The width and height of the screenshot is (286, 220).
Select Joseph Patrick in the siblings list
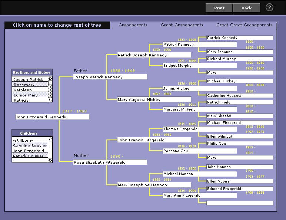click(x=30, y=79)
